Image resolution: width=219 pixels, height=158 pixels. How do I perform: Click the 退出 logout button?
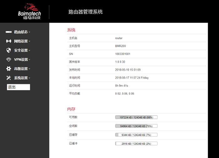coord(18,87)
